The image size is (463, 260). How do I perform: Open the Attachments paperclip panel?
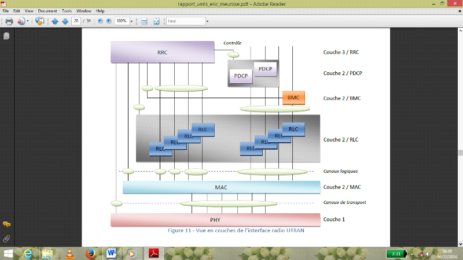[x=6, y=238]
